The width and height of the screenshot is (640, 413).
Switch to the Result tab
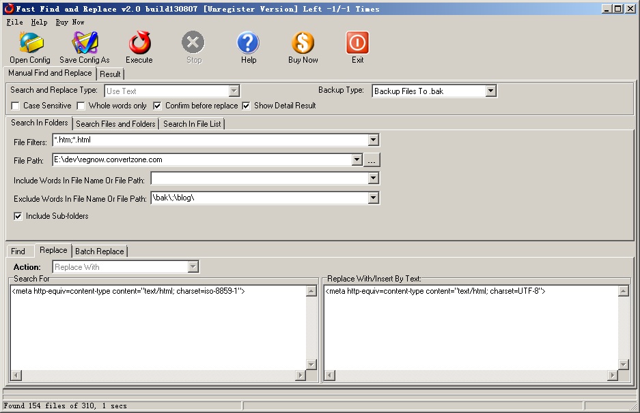click(110, 74)
